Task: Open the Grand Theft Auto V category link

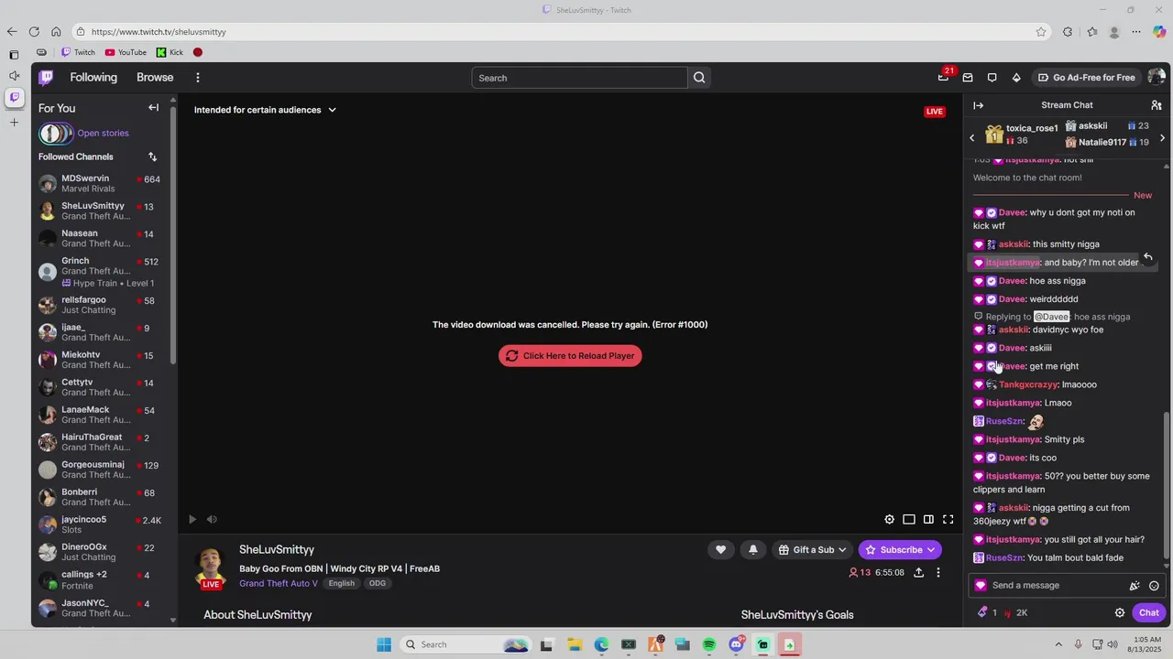Action: point(279,584)
